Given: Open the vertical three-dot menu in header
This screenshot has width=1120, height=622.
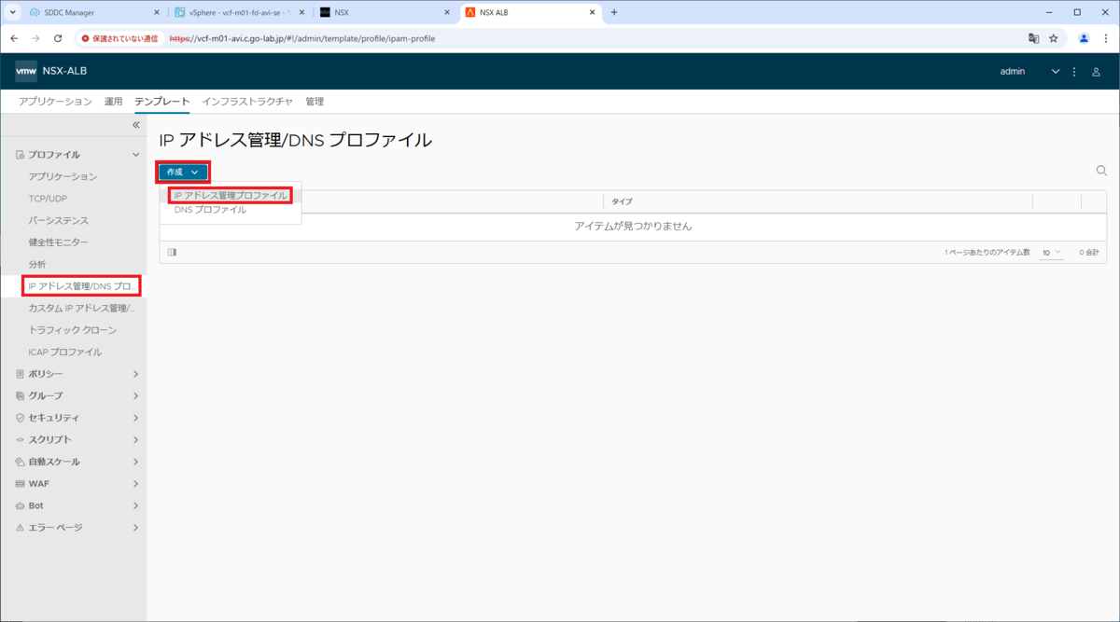Looking at the screenshot, I should (1074, 72).
